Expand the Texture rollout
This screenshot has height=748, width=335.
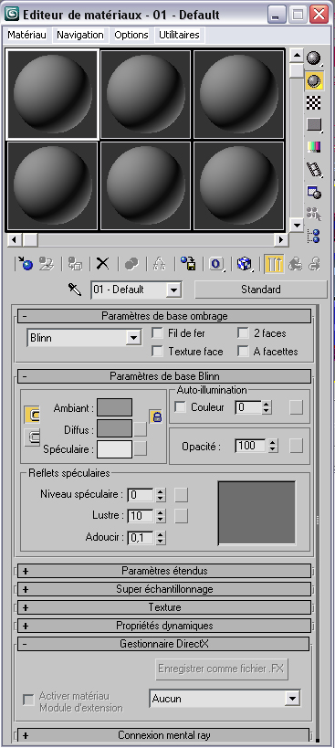(x=164, y=607)
